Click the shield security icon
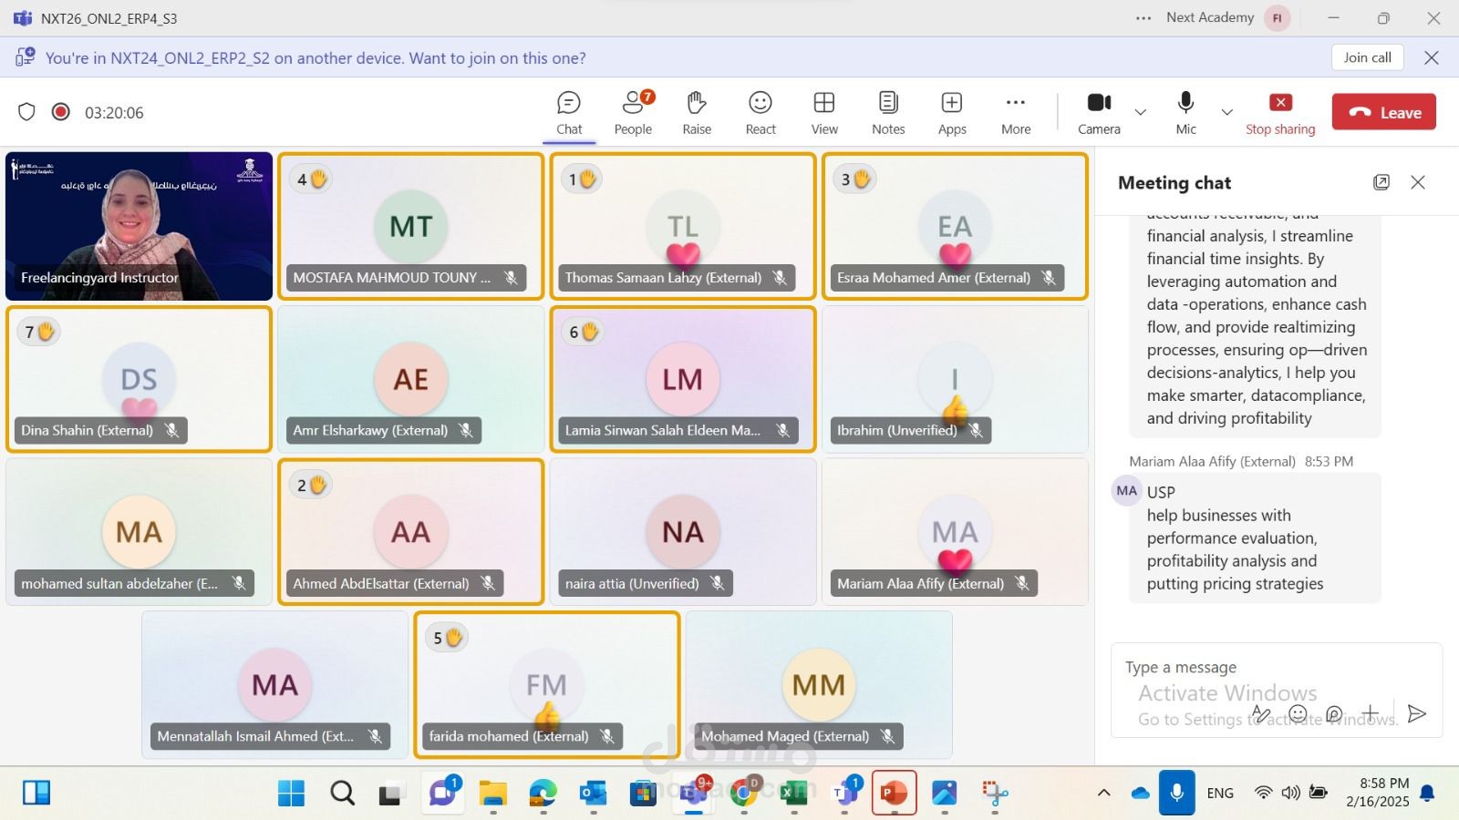The image size is (1459, 820). [x=26, y=112]
